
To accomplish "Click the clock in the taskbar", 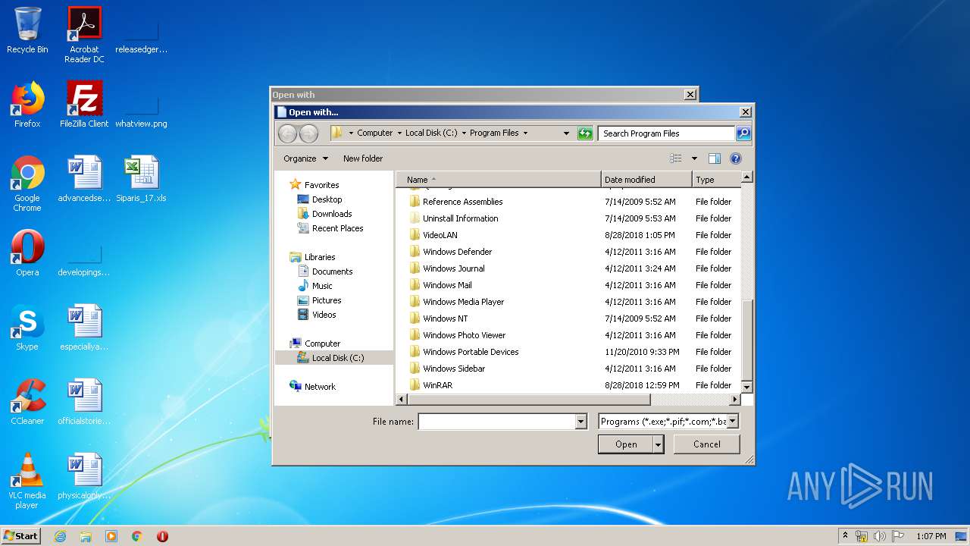I will coord(931,536).
